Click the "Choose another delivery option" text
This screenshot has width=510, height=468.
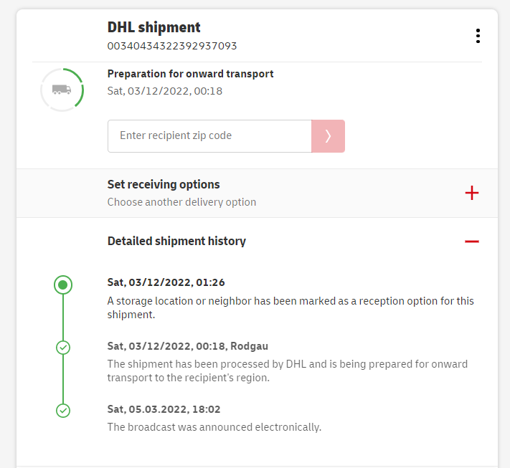point(181,202)
